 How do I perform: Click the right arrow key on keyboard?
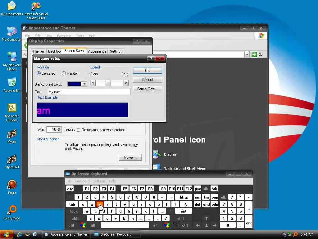[x=215, y=225]
